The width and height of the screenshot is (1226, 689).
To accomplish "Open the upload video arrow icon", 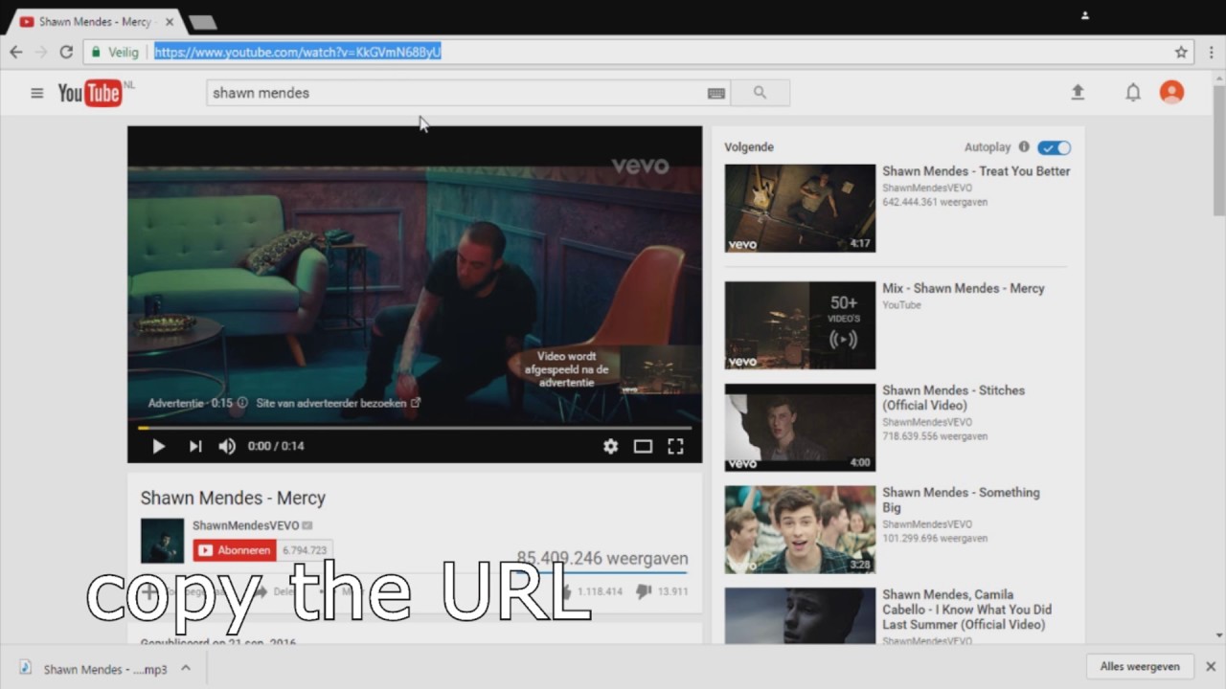I will (1078, 92).
